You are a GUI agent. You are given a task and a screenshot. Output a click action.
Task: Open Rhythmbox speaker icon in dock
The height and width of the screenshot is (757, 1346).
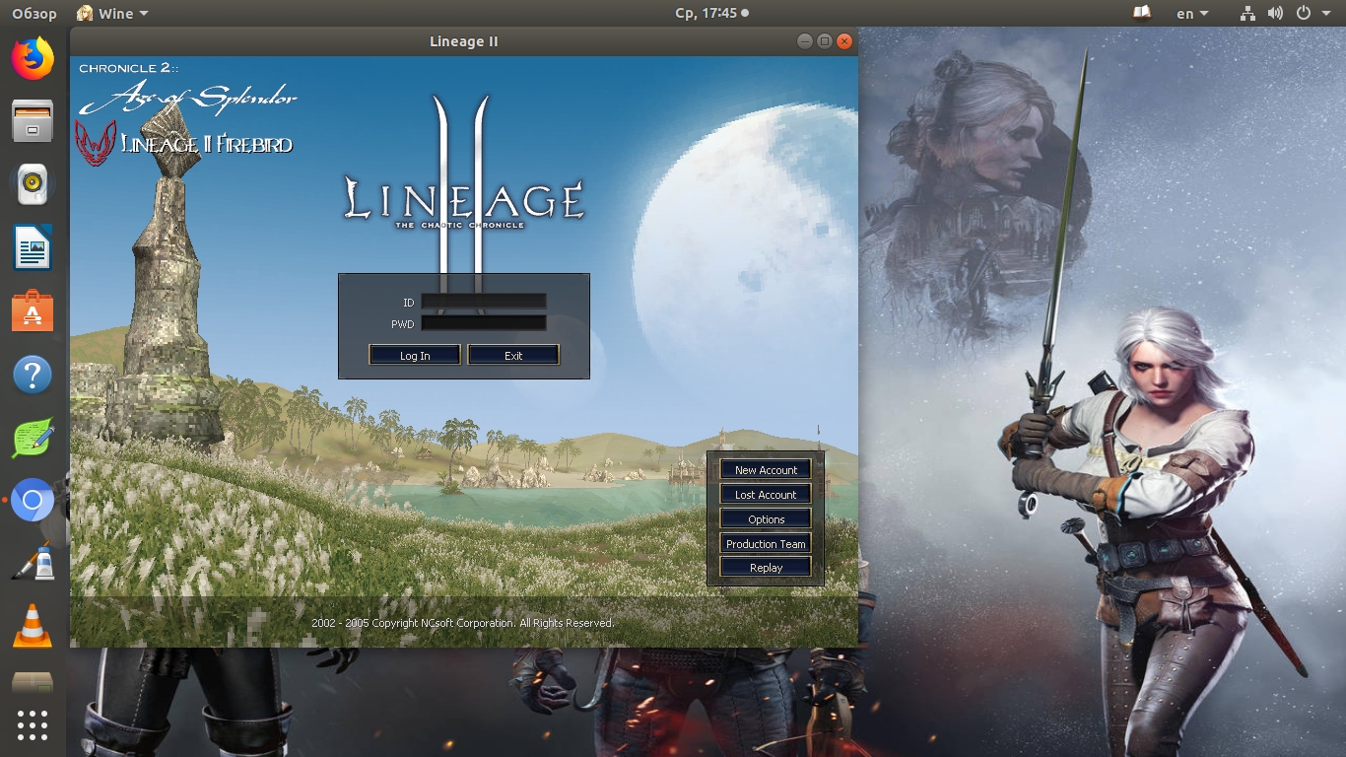pos(33,183)
